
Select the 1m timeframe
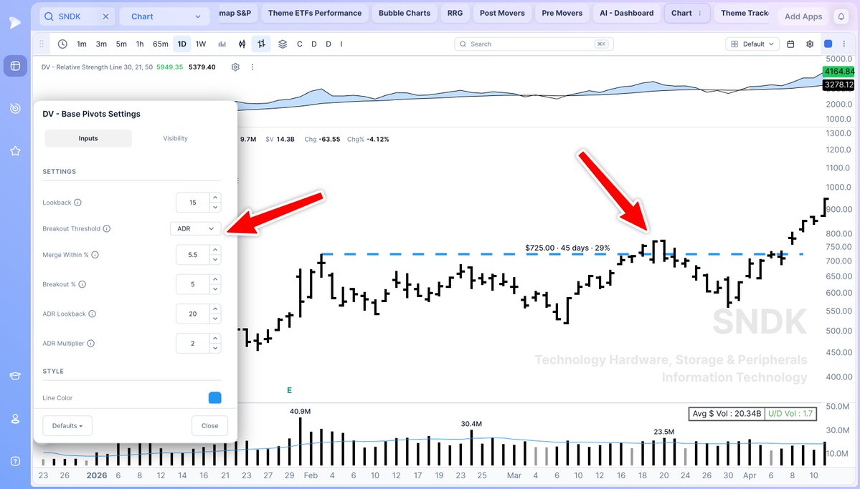tap(82, 44)
